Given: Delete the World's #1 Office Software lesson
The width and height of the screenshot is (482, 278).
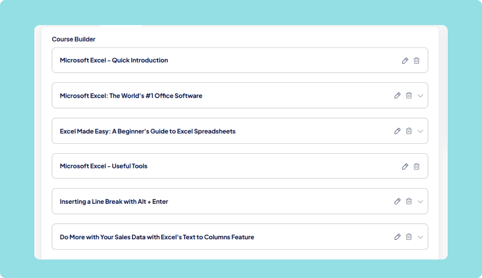Looking at the screenshot, I should [409, 95].
